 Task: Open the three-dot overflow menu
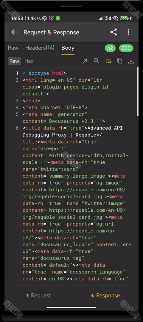pos(128,32)
